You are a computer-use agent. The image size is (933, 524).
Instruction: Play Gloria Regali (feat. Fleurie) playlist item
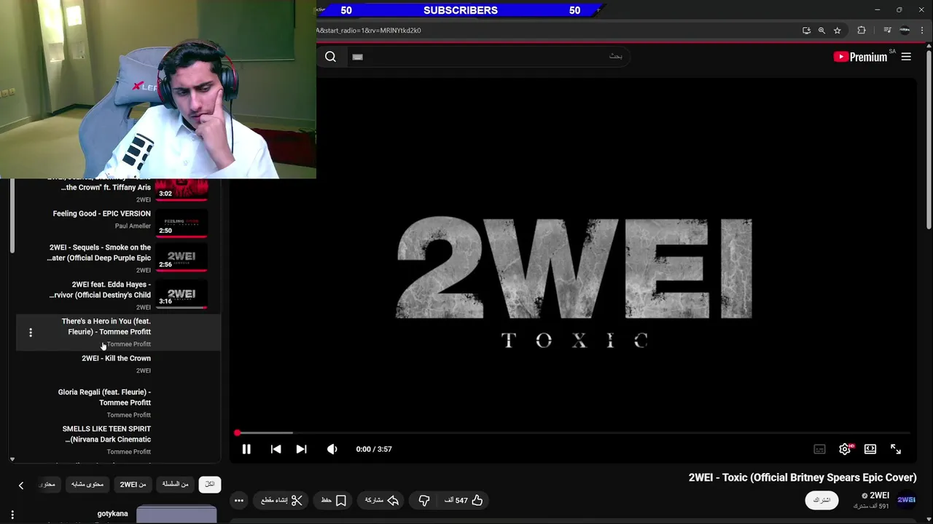(x=118, y=402)
